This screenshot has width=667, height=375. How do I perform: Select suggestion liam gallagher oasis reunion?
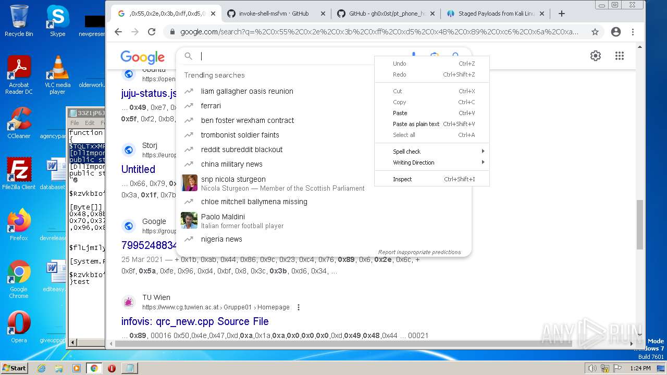point(247,91)
